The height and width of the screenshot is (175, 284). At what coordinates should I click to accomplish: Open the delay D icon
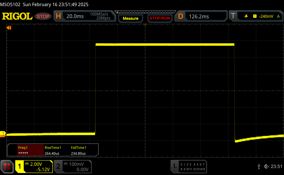tap(180, 16)
